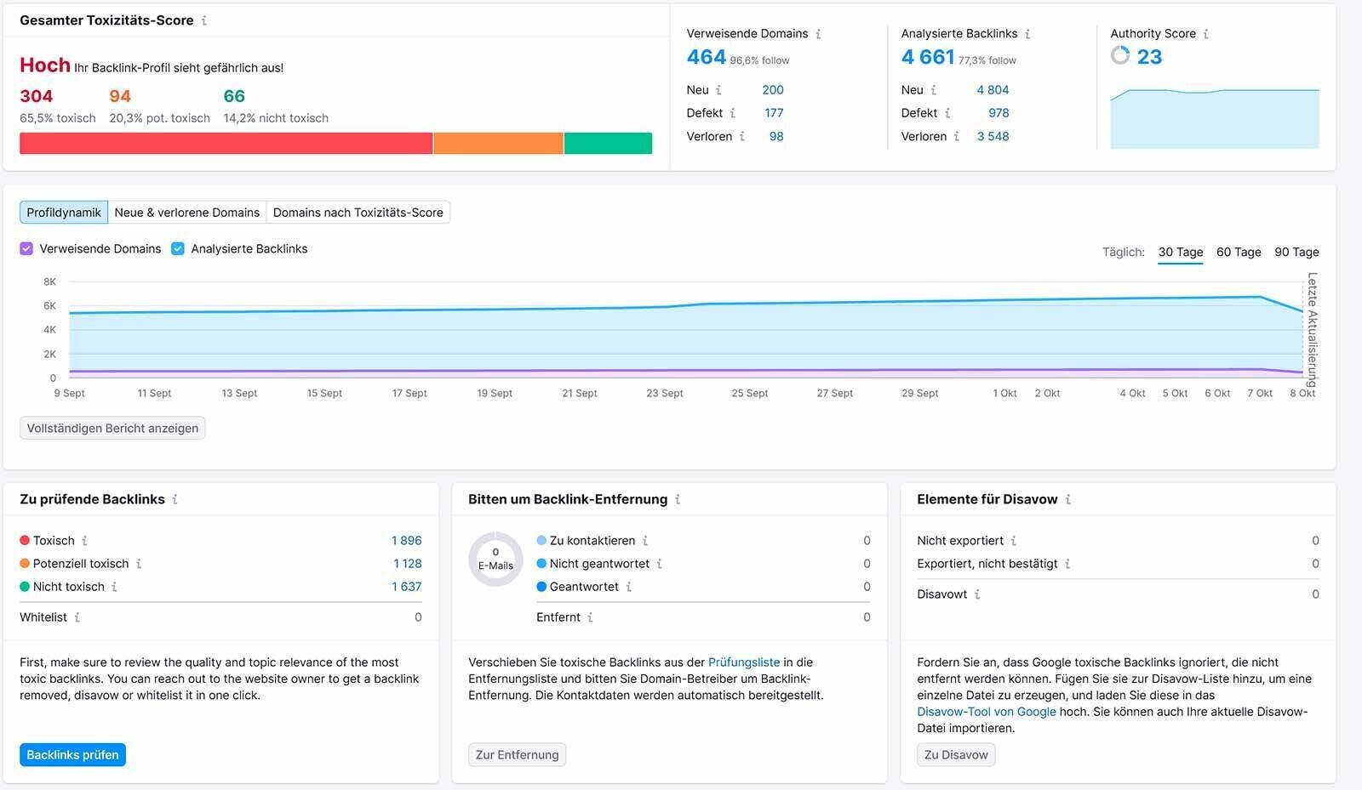Open info icon beside Analysierte Backlinks heading

[1027, 34]
